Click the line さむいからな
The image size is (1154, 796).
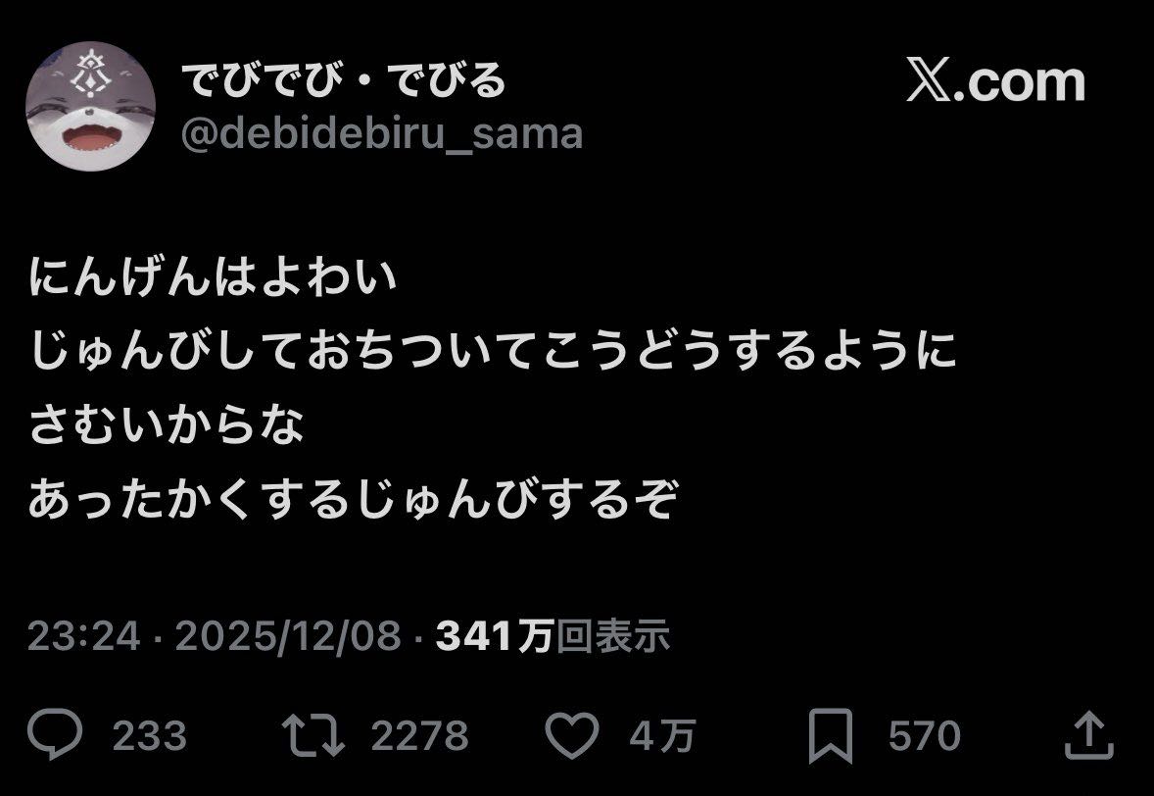point(167,424)
